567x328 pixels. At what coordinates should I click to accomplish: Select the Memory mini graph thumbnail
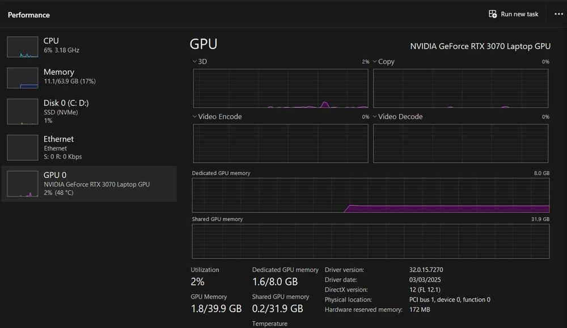pyautogui.click(x=23, y=78)
